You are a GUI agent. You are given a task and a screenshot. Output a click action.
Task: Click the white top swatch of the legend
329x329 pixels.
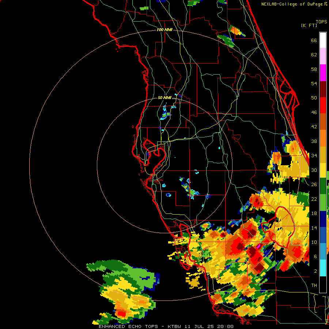(323, 40)
